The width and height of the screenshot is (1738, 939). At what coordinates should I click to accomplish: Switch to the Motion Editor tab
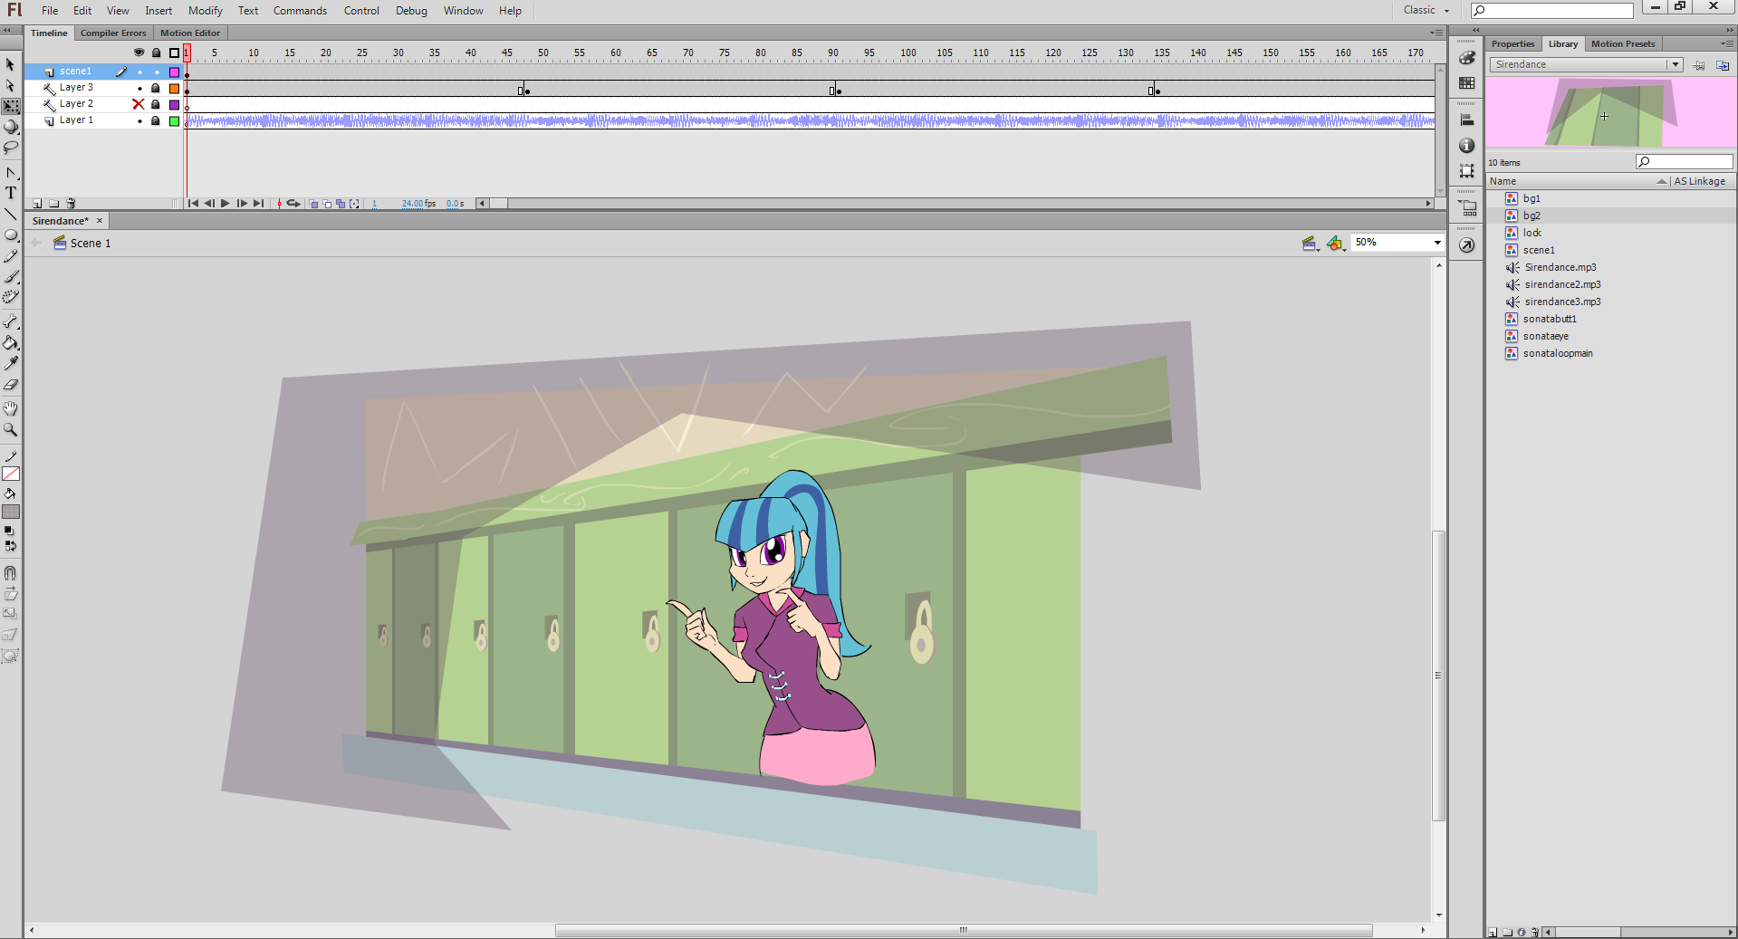tap(190, 33)
